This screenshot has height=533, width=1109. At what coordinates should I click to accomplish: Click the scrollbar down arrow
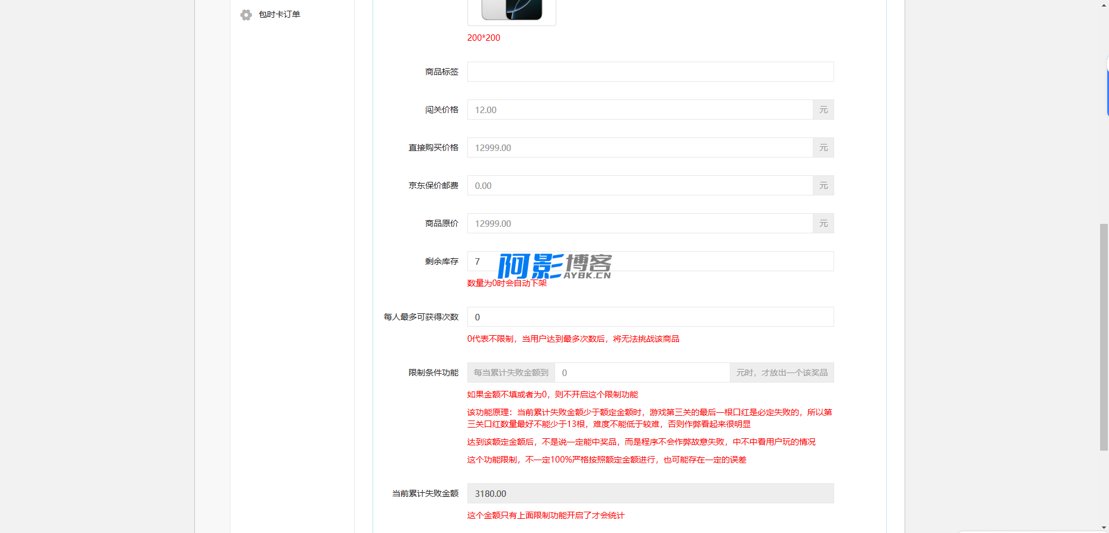point(1104,527)
